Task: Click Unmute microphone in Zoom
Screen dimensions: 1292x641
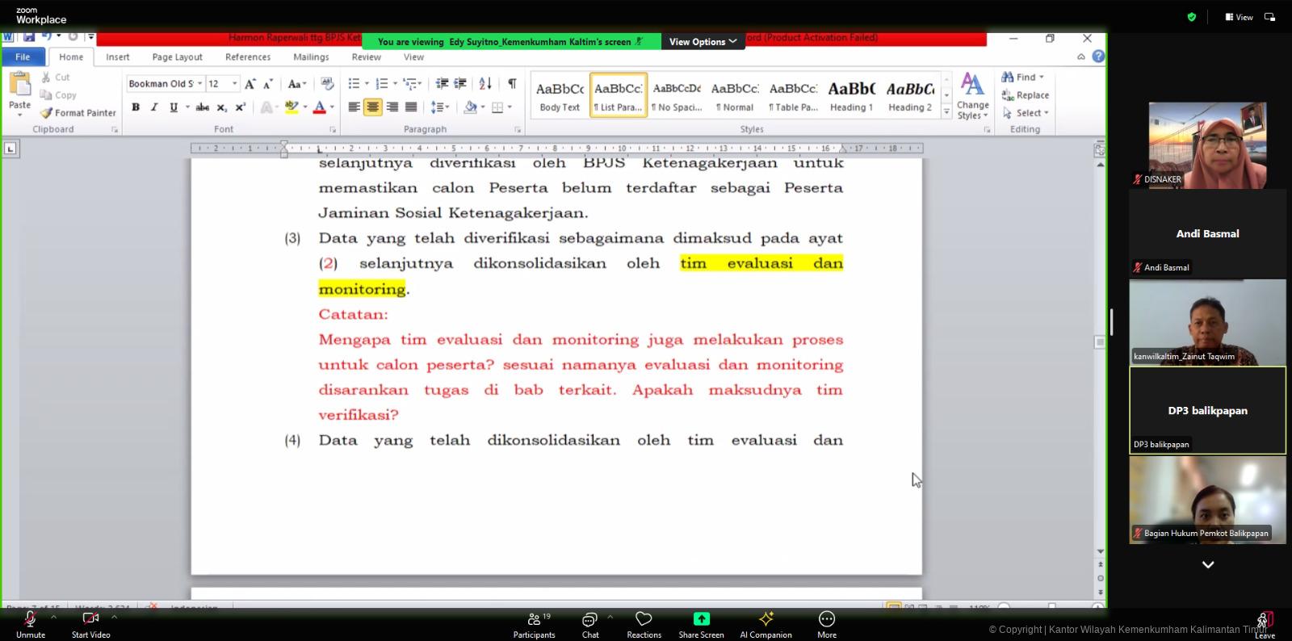Action: tap(31, 624)
